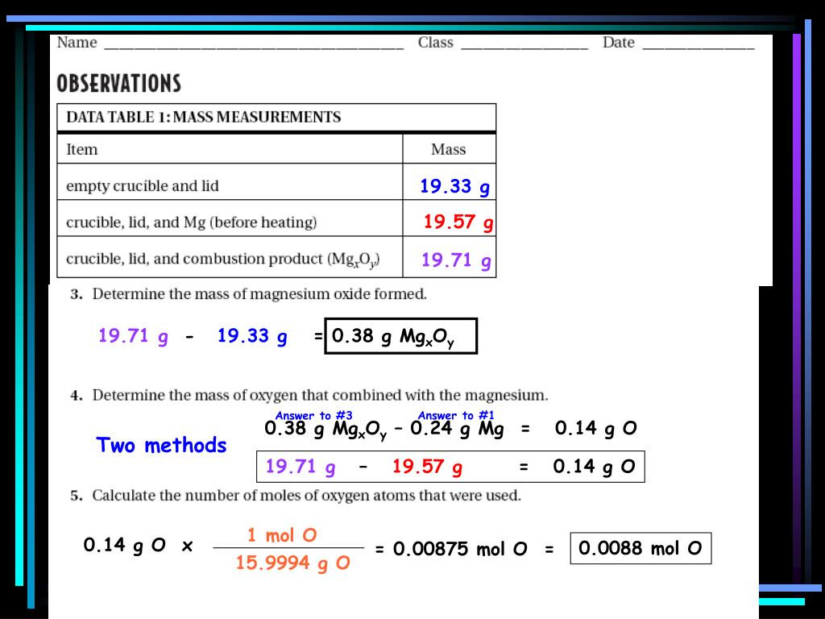825x619 pixels.
Task: Click '0.24 g Mg' in first method
Action: pyautogui.click(x=457, y=430)
